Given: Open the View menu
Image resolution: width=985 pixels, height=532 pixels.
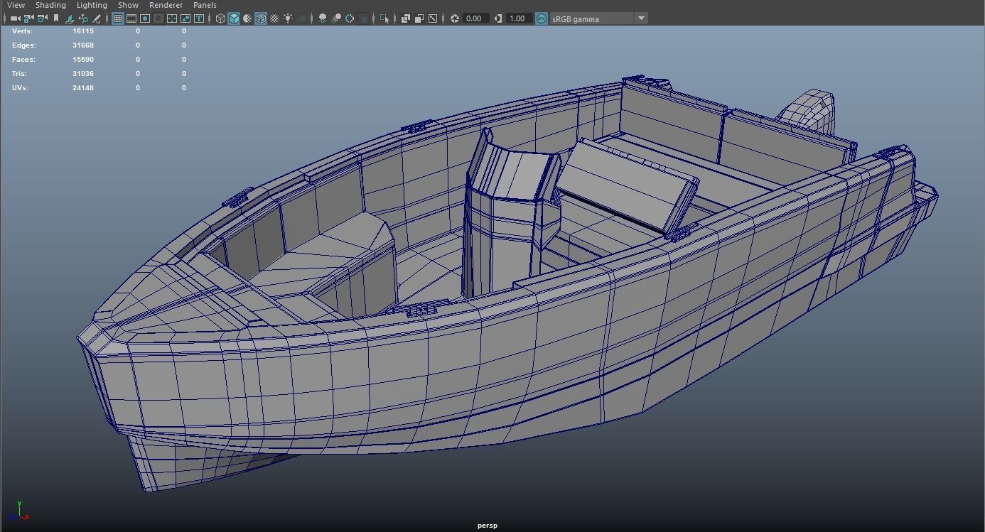Looking at the screenshot, I should click(16, 5).
